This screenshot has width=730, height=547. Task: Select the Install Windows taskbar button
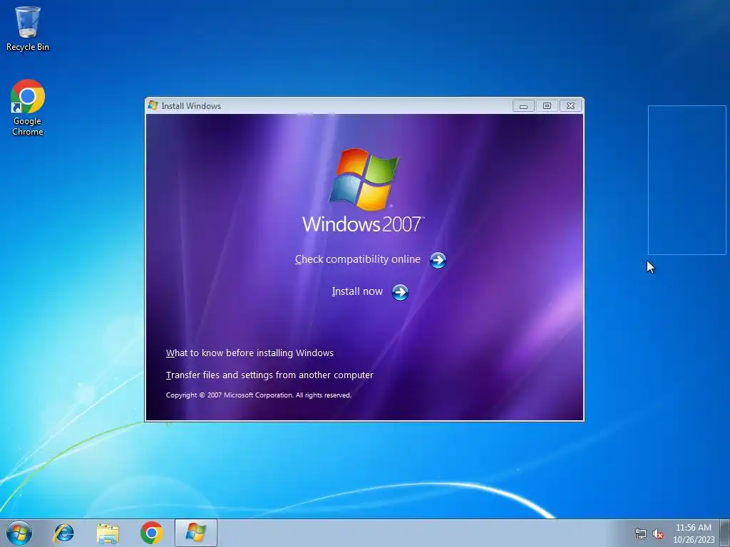click(196, 533)
